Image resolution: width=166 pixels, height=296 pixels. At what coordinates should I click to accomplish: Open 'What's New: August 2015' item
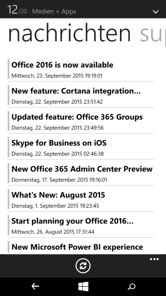click(81, 199)
